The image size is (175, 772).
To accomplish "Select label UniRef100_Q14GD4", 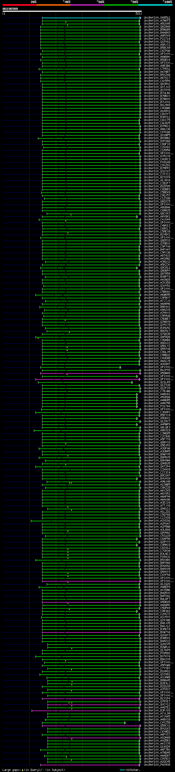I will 157,747.
